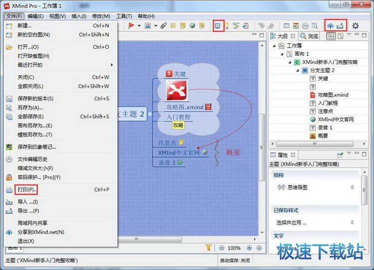The image size is (374, 270).
Task: Click the clock revision history toolbar icon
Action: coord(305,26)
